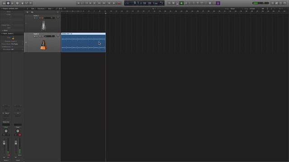Click the microphone icon on Audio 1 track

tap(44, 26)
